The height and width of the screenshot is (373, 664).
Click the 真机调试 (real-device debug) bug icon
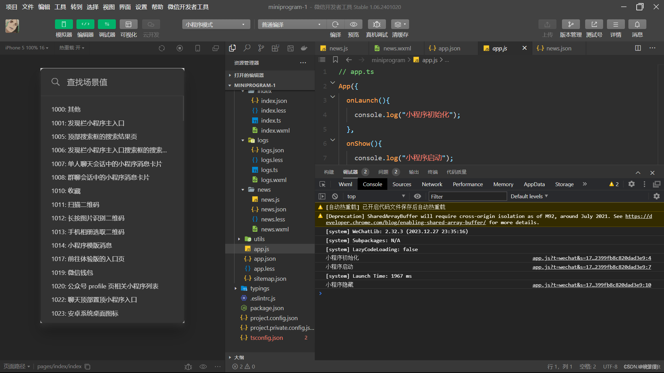[377, 25]
